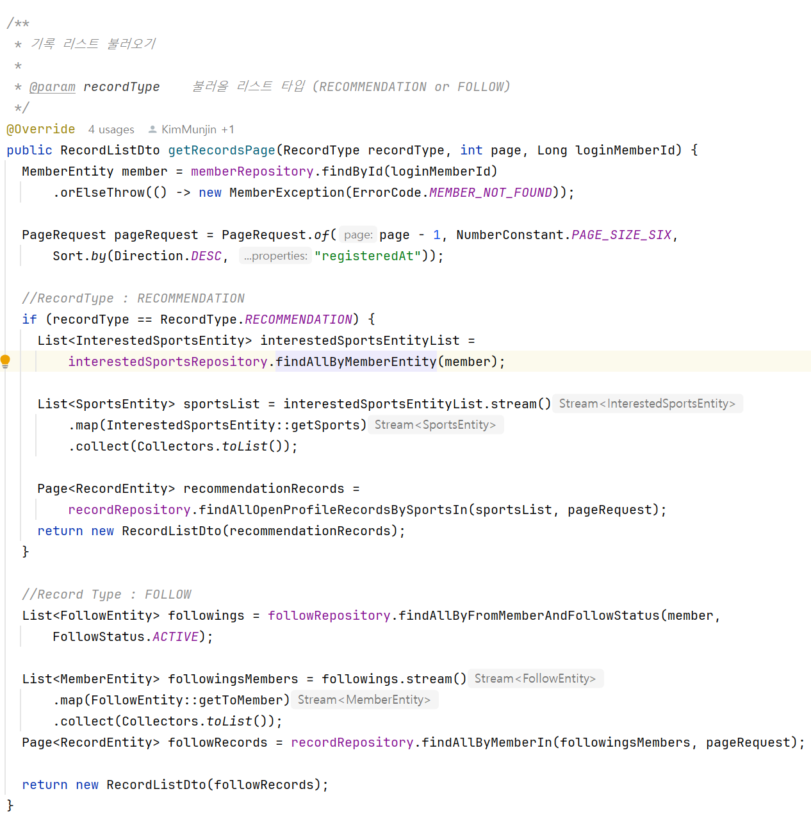Click the sportsList variable declaration
This screenshot has width=811, height=814.
pos(222,404)
